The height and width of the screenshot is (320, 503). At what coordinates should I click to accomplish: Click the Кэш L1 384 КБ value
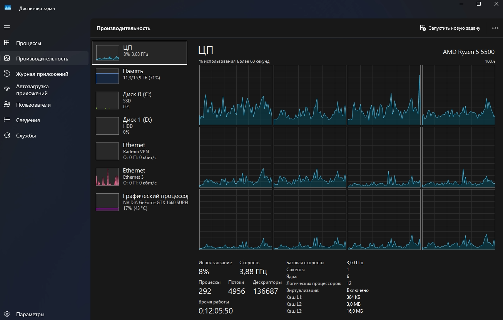pos(353,297)
